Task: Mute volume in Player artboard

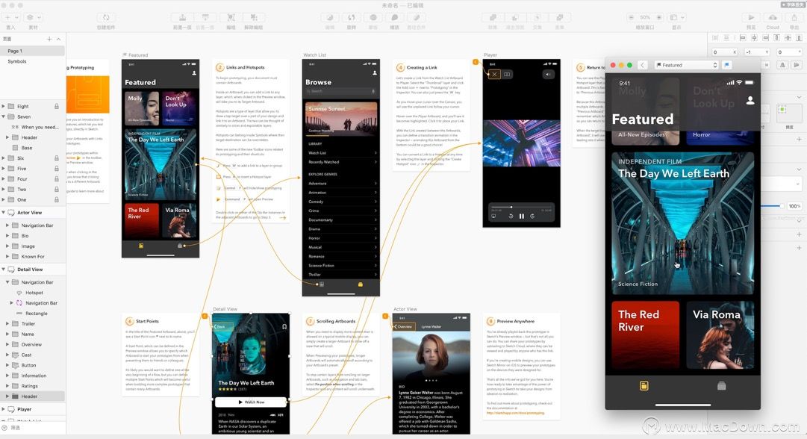Action: pyautogui.click(x=548, y=74)
